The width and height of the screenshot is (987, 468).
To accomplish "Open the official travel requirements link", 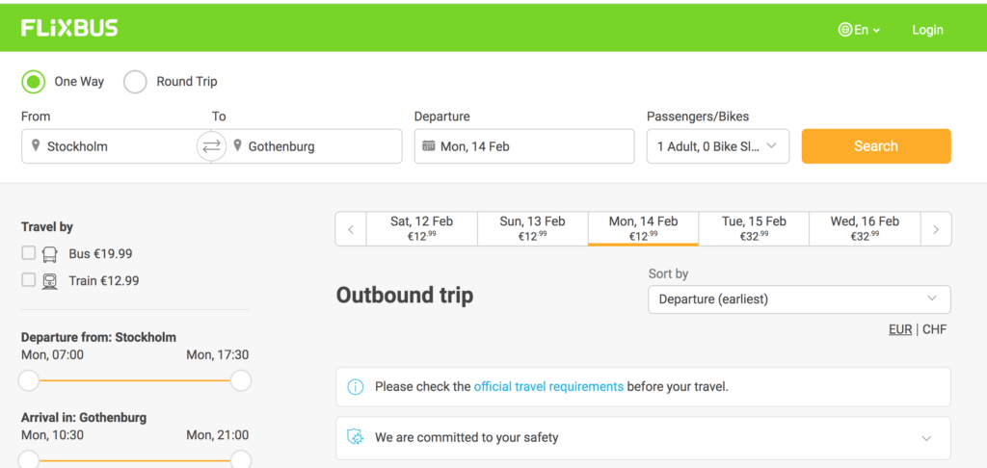I will (548, 387).
